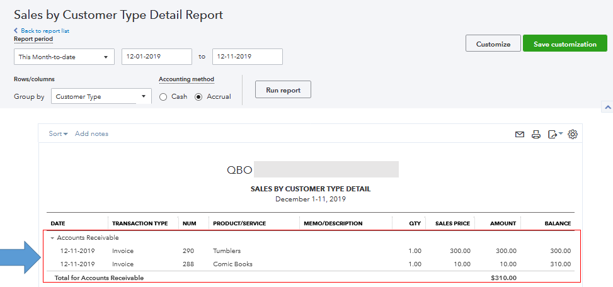Click the PRODUCT/SERVICE column header
Image resolution: width=613 pixels, height=287 pixels.
(239, 223)
